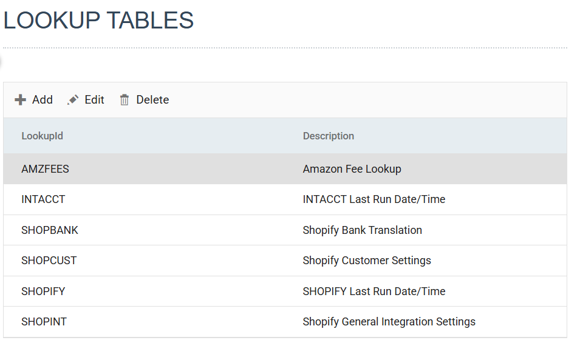Image resolution: width=580 pixels, height=346 pixels.
Task: Click SHOPIFY Last Run Date/Time cell
Action: (374, 291)
